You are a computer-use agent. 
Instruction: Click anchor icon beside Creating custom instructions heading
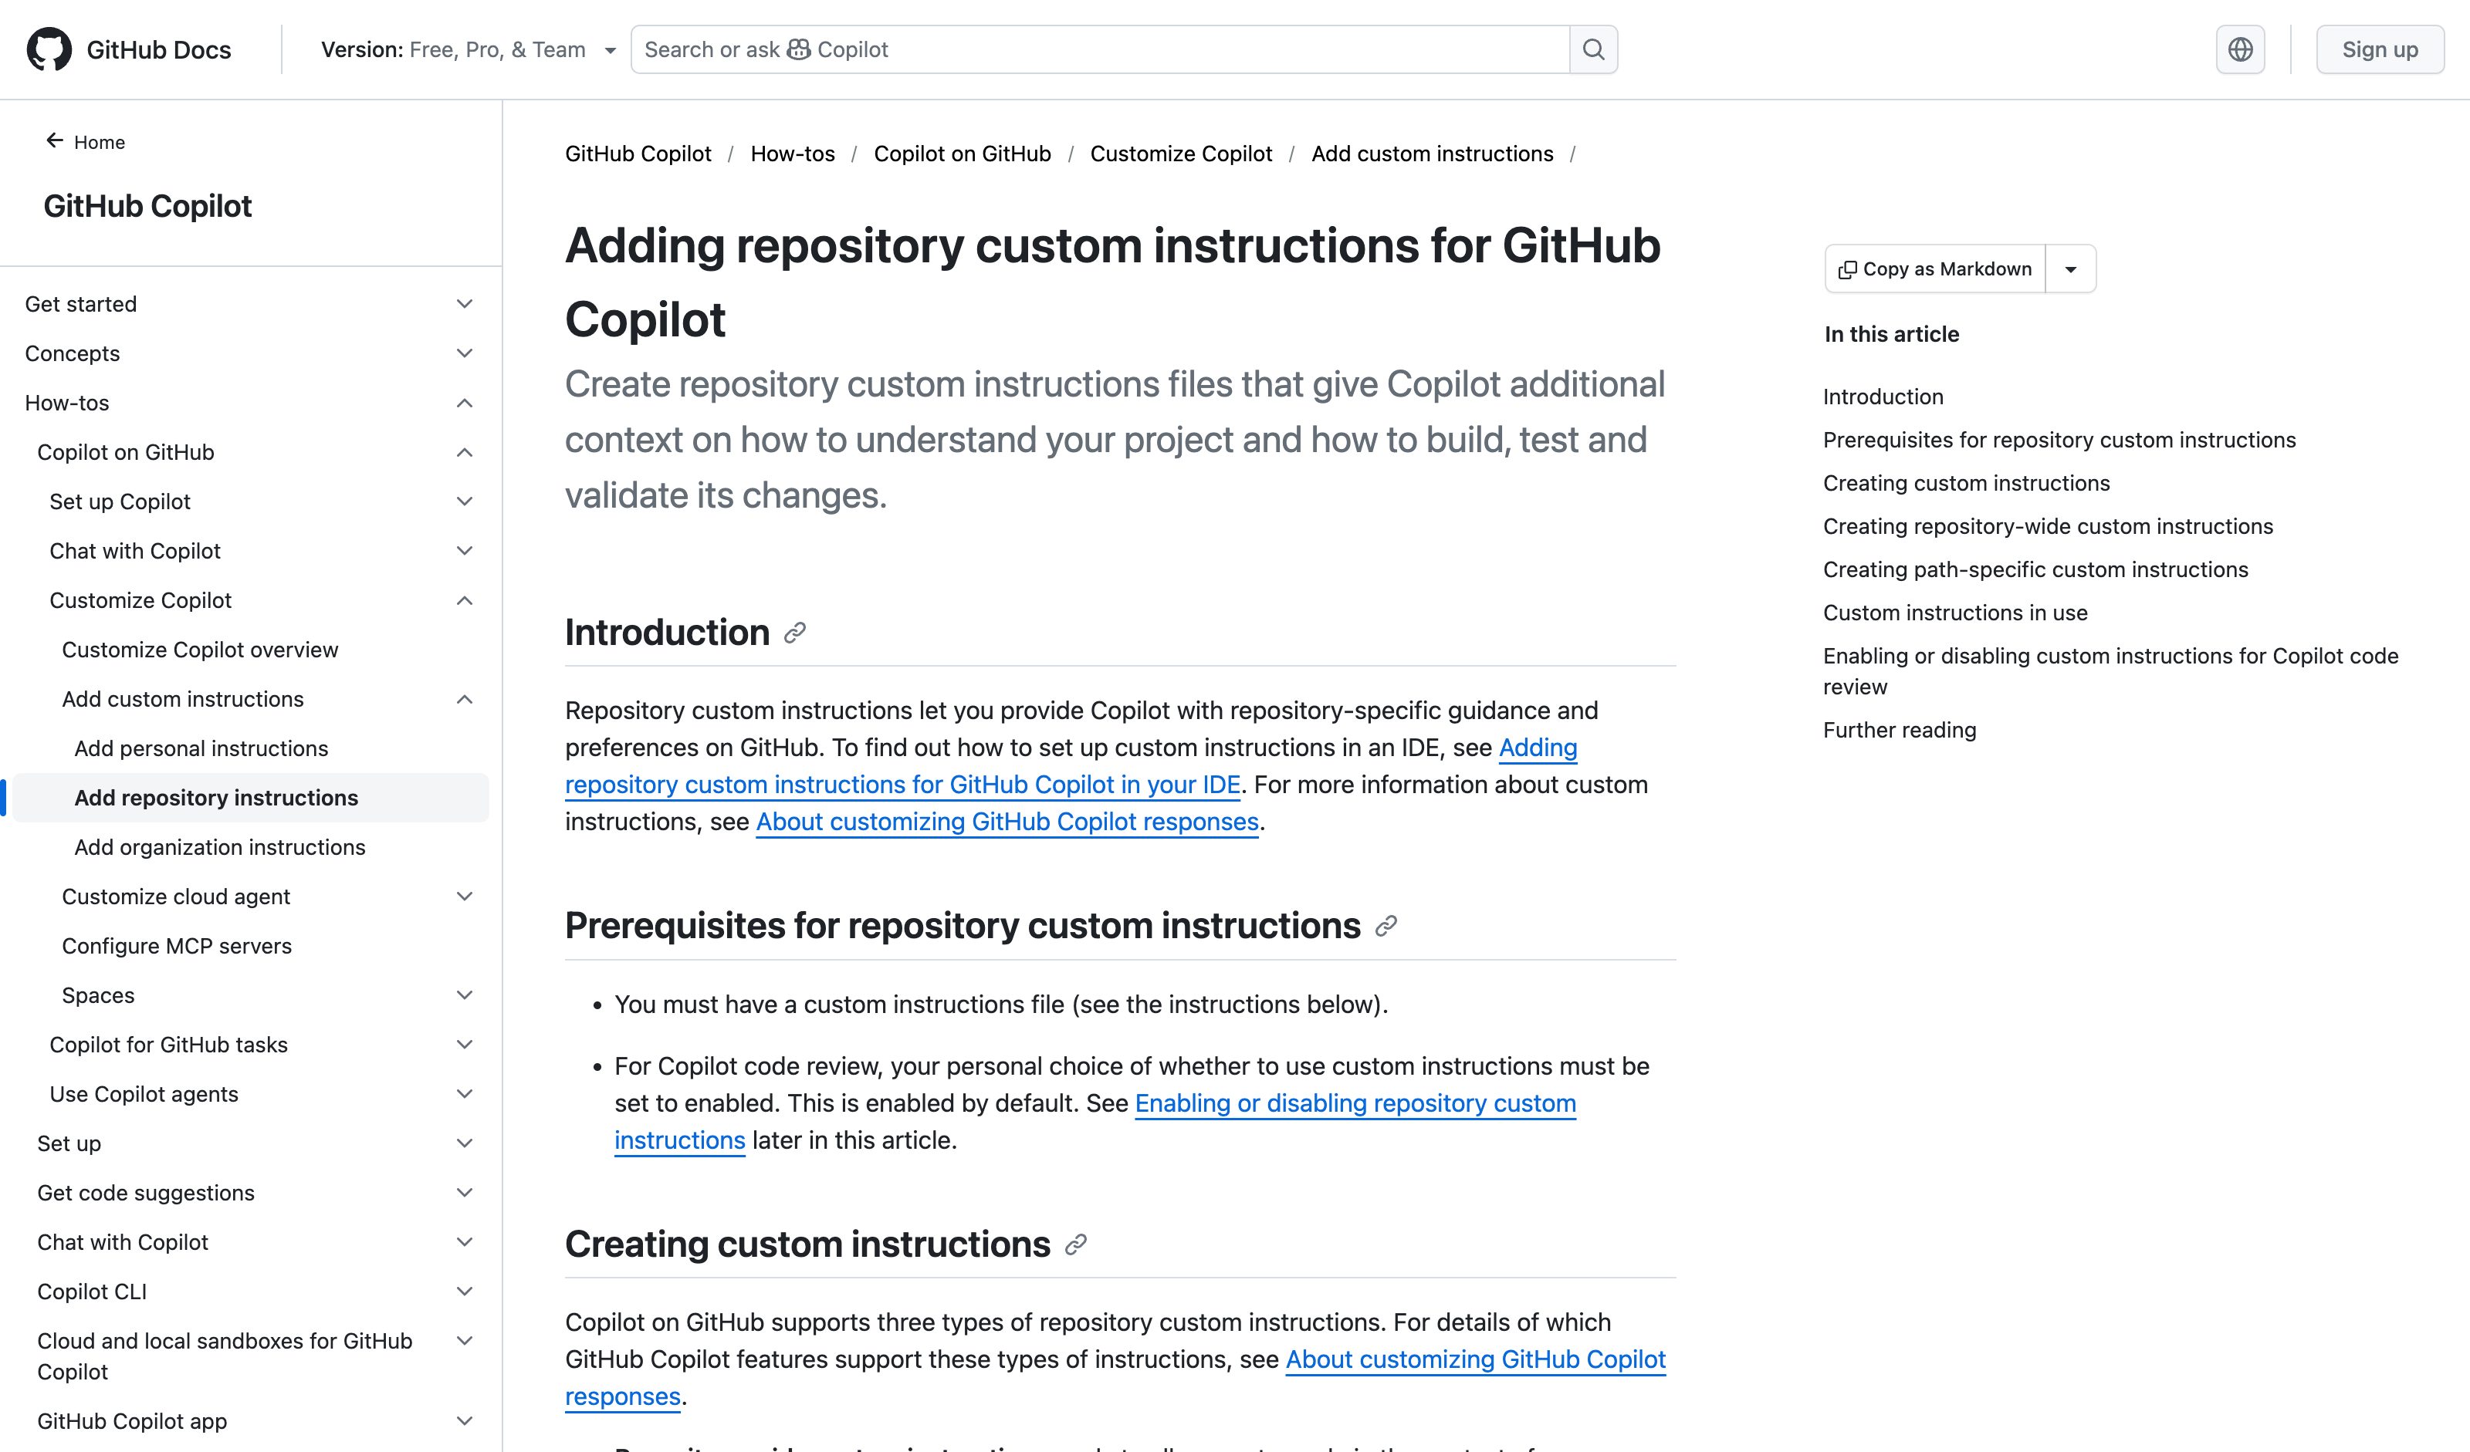point(1076,1244)
